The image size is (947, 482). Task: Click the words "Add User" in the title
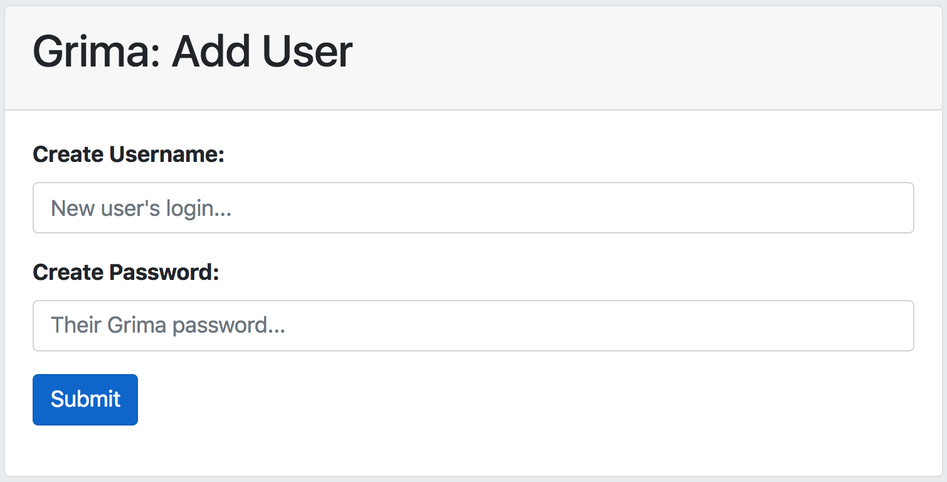coord(262,51)
